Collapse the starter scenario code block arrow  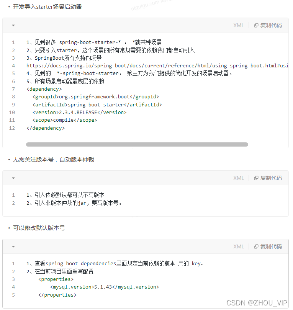point(13,25)
